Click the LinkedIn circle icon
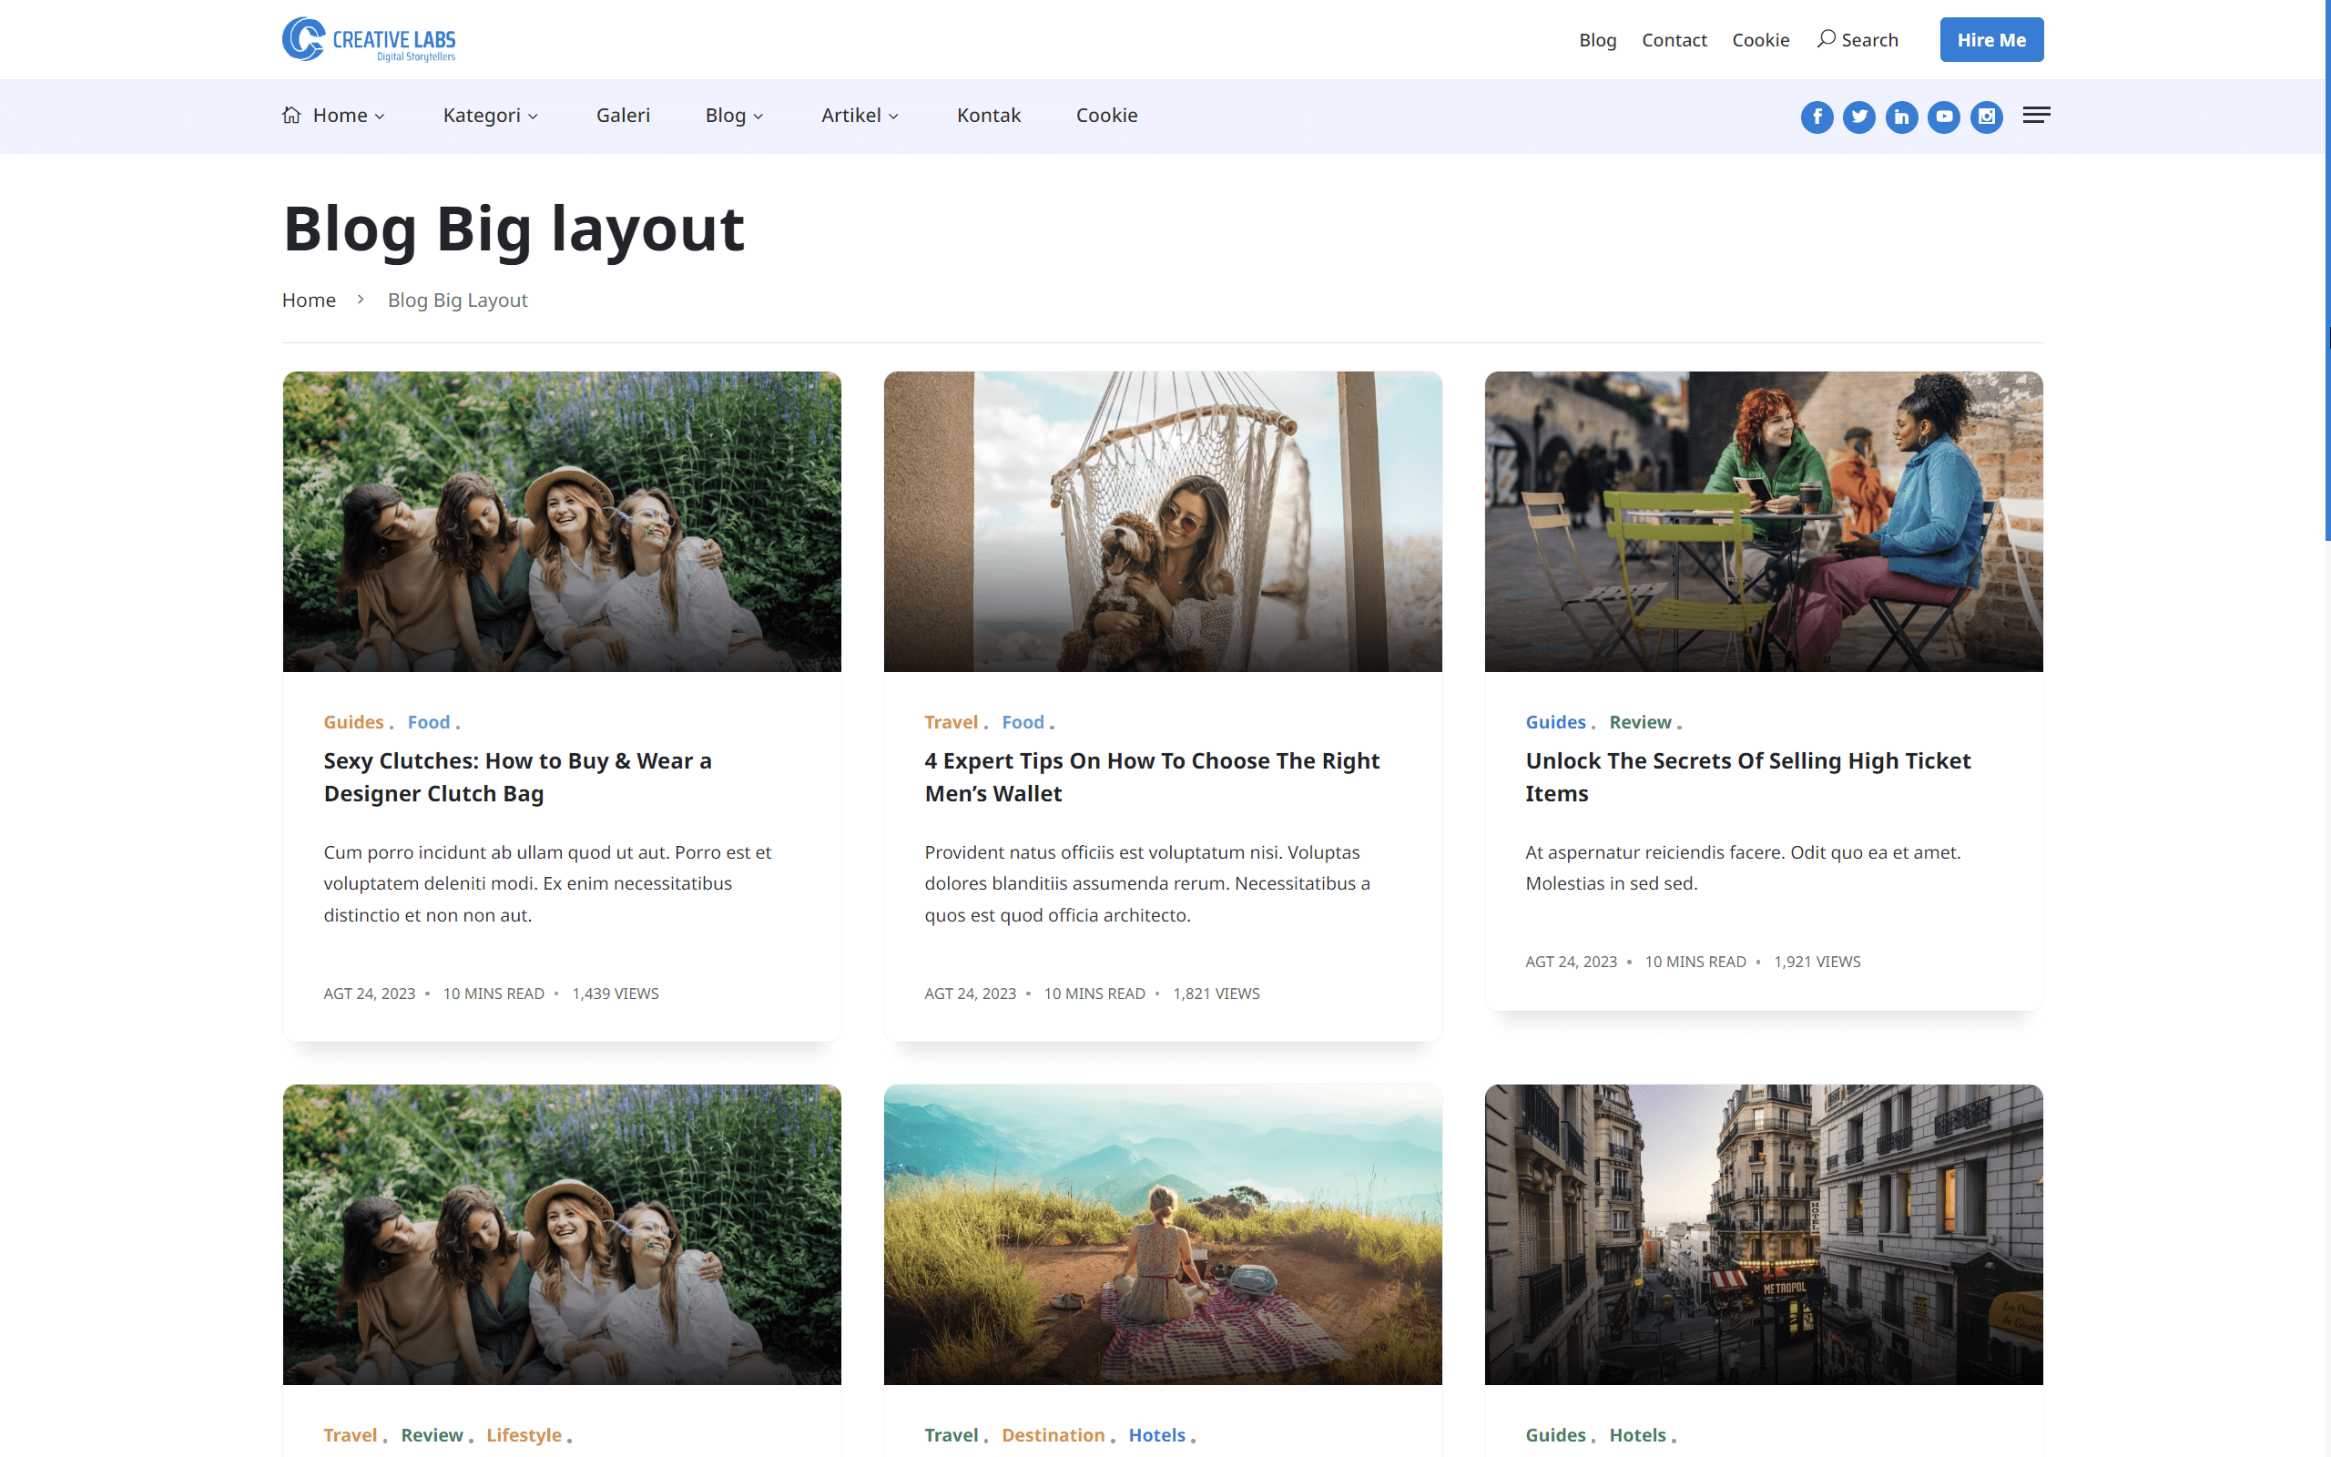Image resolution: width=2331 pixels, height=1457 pixels. 1901,117
